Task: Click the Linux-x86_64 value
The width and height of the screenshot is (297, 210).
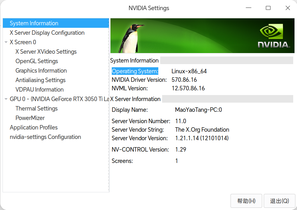Action: pyautogui.click(x=189, y=71)
